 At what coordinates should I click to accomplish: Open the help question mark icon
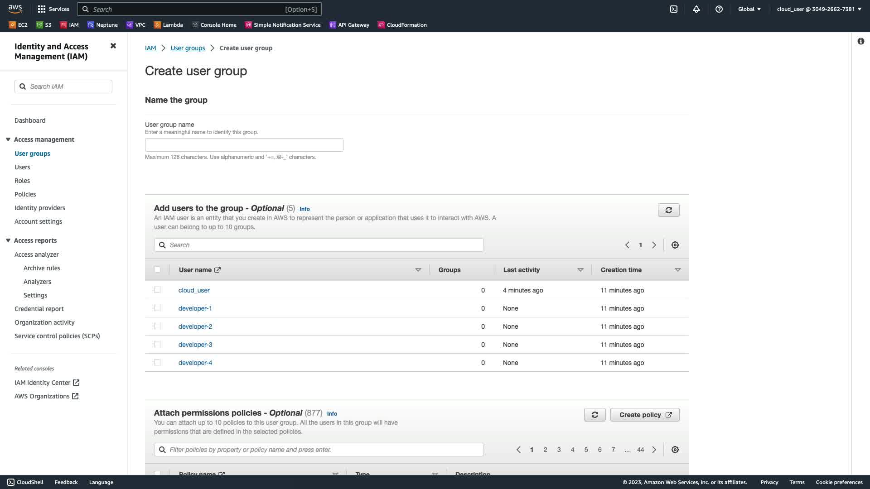pyautogui.click(x=719, y=9)
